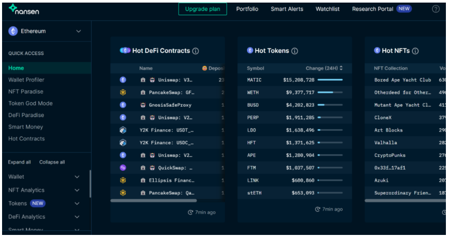Image resolution: width=449 pixels, height=237 pixels.
Task: Open the Azuki collection row
Action: tap(405, 180)
